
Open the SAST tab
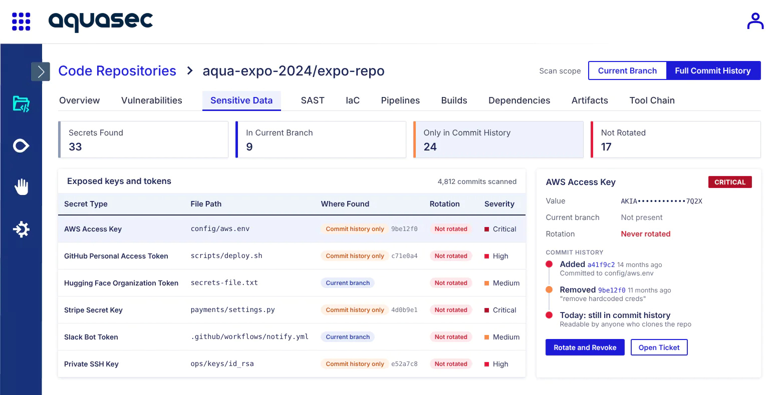point(313,100)
